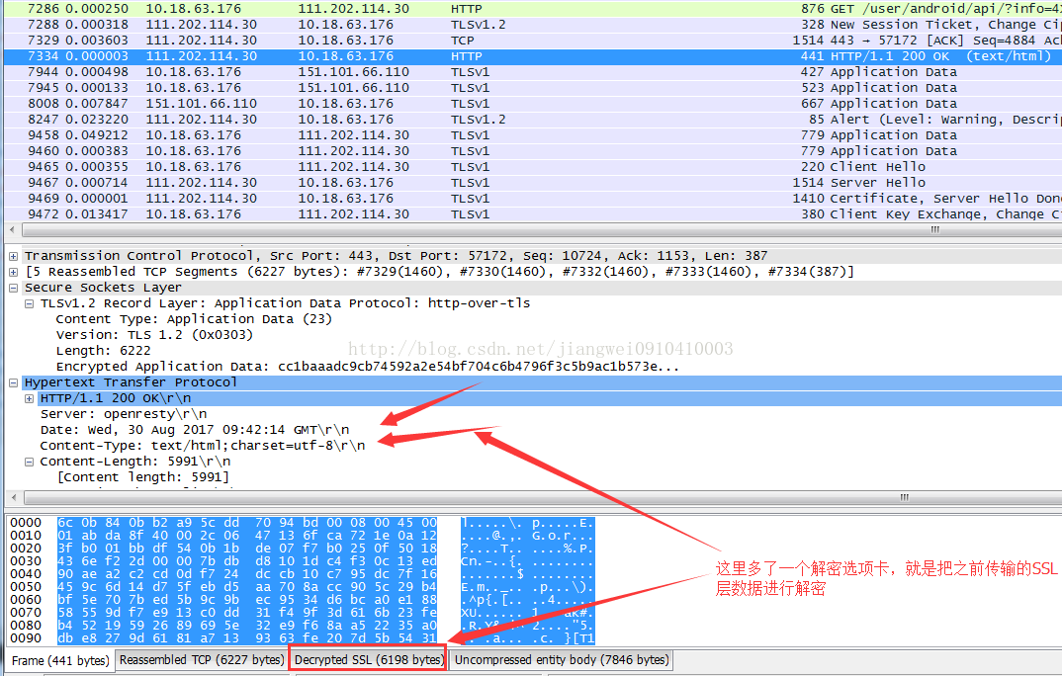Expand the Transmission Control Protocol tree node
The width and height of the screenshot is (1062, 676).
(13, 256)
